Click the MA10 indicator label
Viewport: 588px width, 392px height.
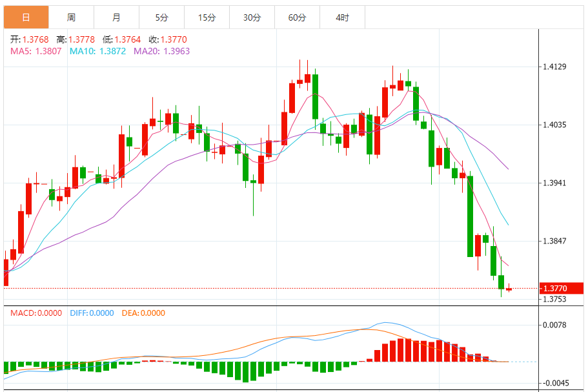pos(98,51)
